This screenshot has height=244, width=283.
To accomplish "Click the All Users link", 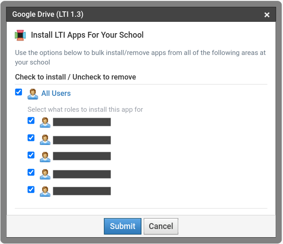I will click(56, 93).
